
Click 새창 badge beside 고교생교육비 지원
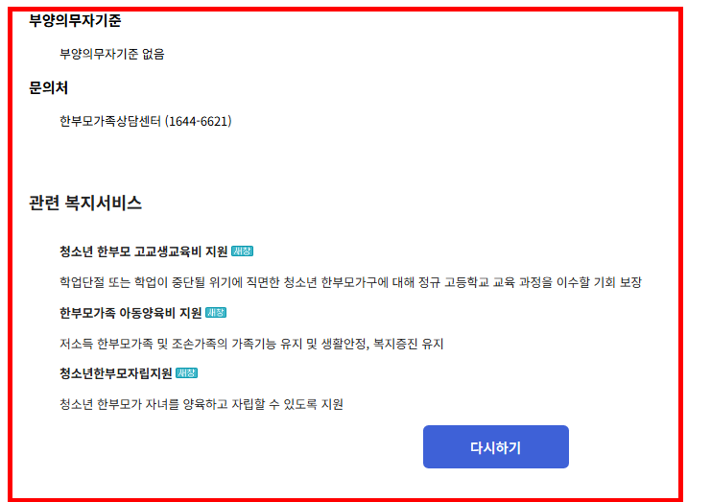(x=242, y=251)
